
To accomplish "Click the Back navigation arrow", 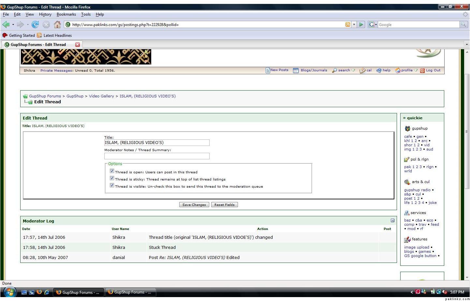I will 6,24.
